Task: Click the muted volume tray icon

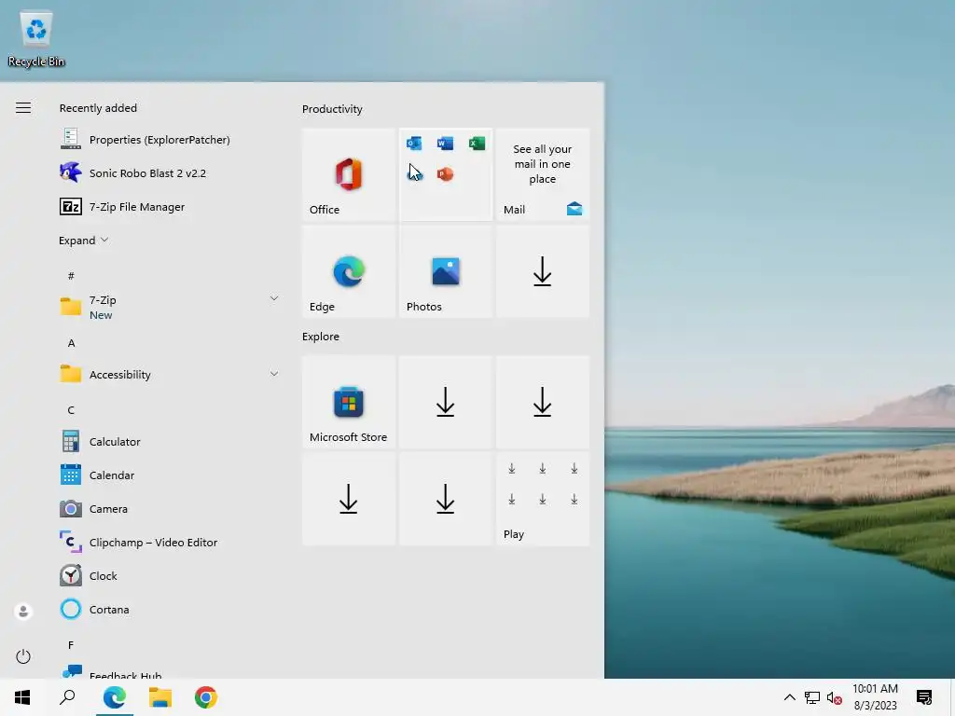Action: (835, 697)
